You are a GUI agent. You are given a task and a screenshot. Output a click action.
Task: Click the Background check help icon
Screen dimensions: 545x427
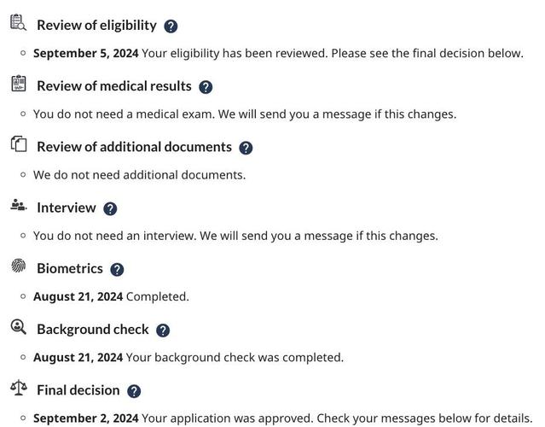pyautogui.click(x=163, y=330)
